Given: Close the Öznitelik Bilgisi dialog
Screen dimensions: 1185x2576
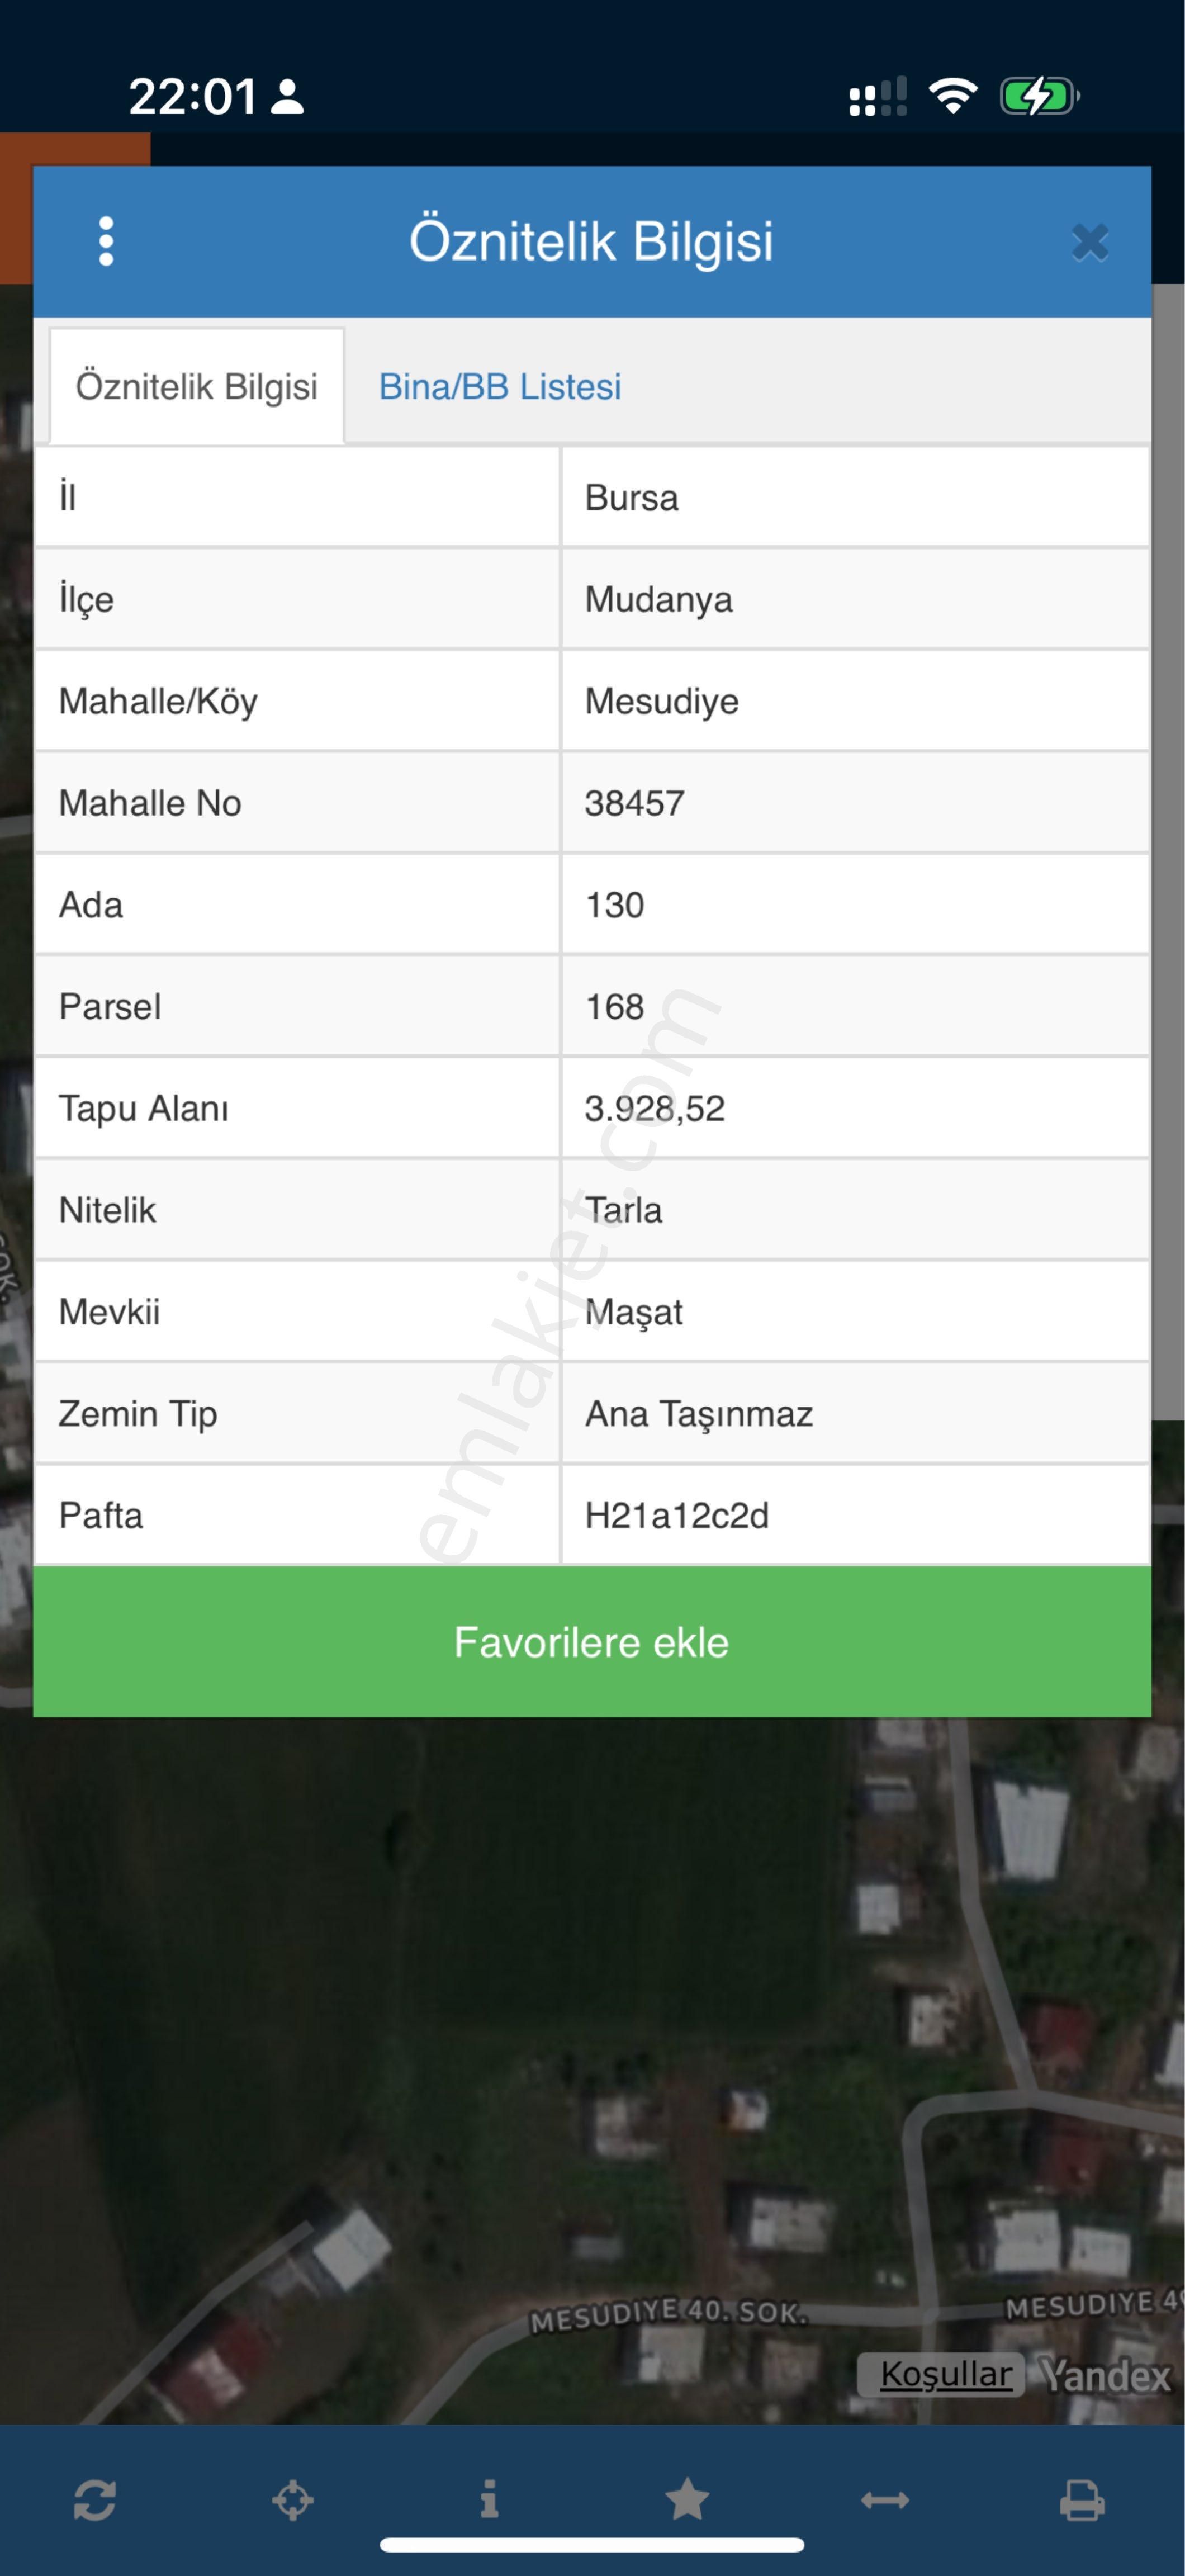Looking at the screenshot, I should [x=1089, y=243].
